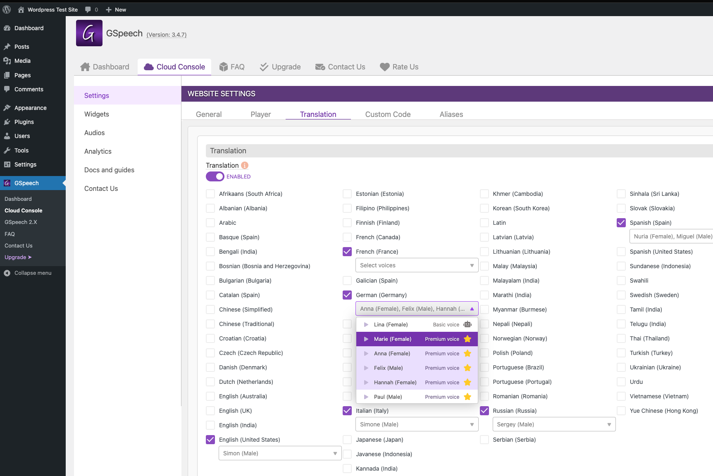Uncheck the German (Germany) checkbox
Screen dimensions: 713x476
click(x=347, y=295)
